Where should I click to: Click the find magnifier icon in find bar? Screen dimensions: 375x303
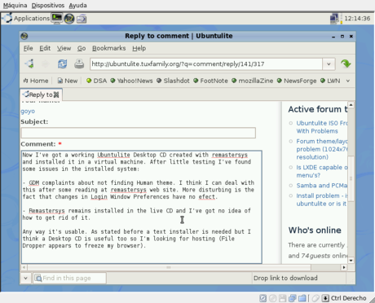(x=38, y=278)
